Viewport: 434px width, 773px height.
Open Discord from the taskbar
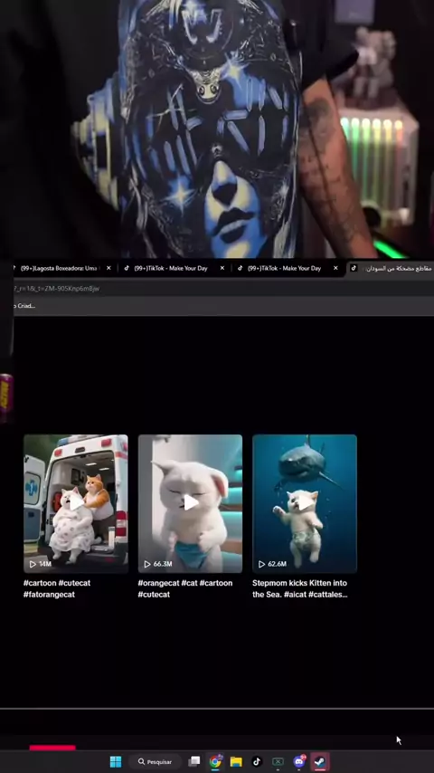(x=299, y=761)
